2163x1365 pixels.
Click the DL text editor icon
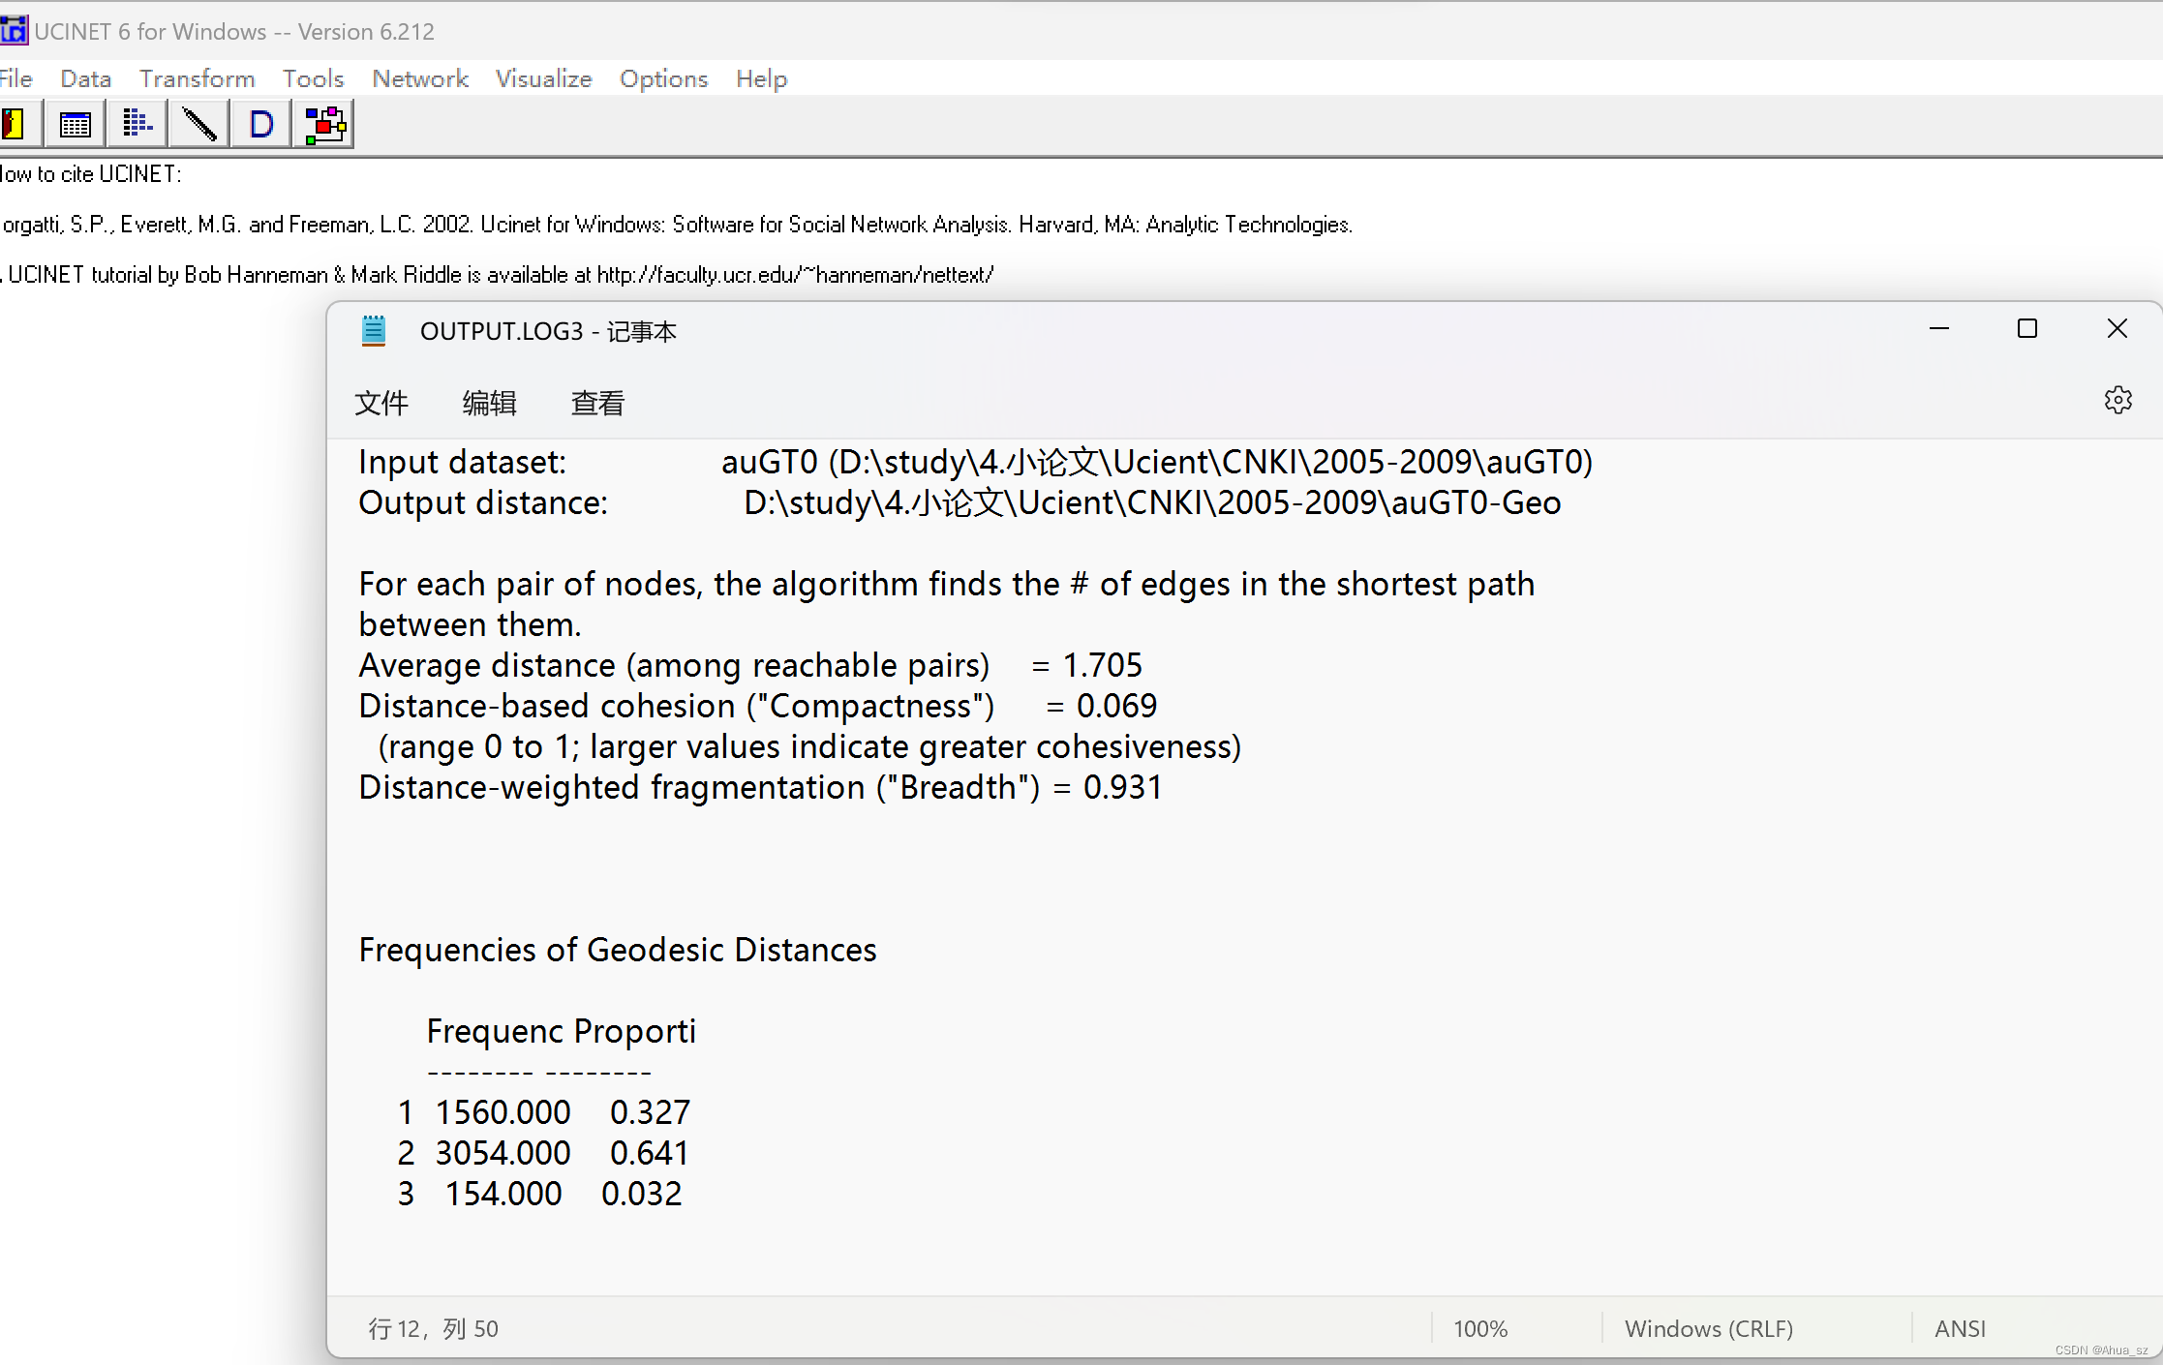pyautogui.click(x=137, y=125)
